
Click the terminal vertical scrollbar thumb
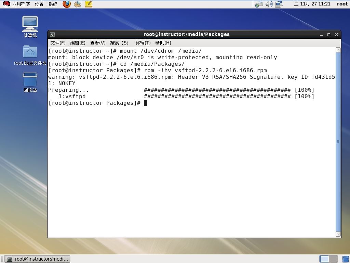click(338, 142)
